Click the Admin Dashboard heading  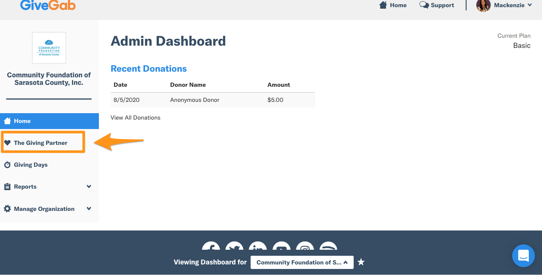[x=168, y=41]
